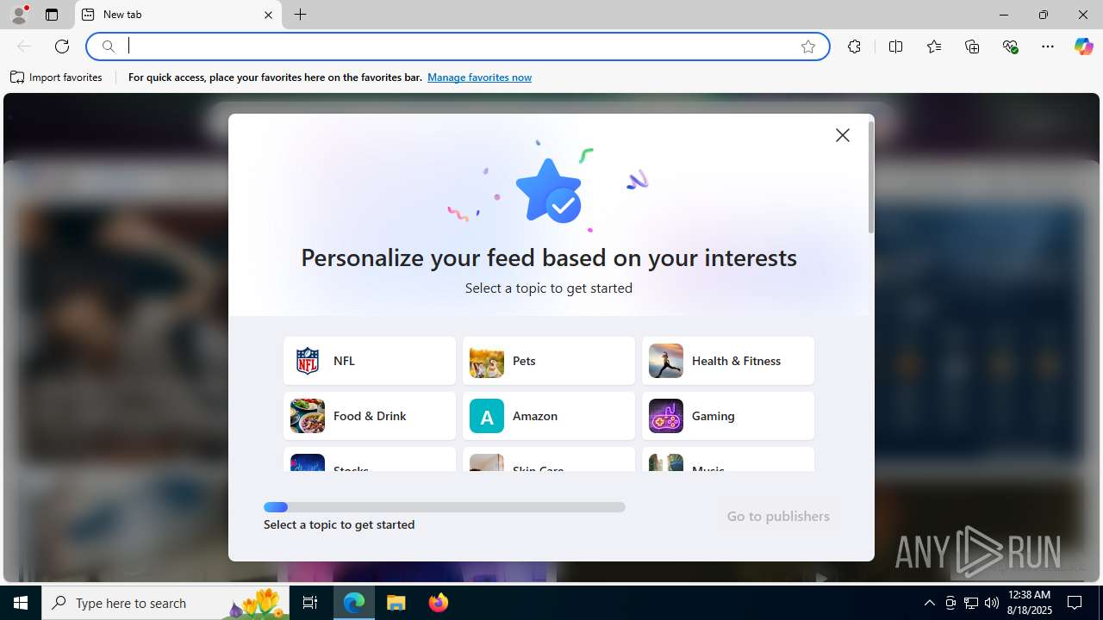Click the topic selection progress bar
Screen dimensions: 1103x620
(445, 507)
